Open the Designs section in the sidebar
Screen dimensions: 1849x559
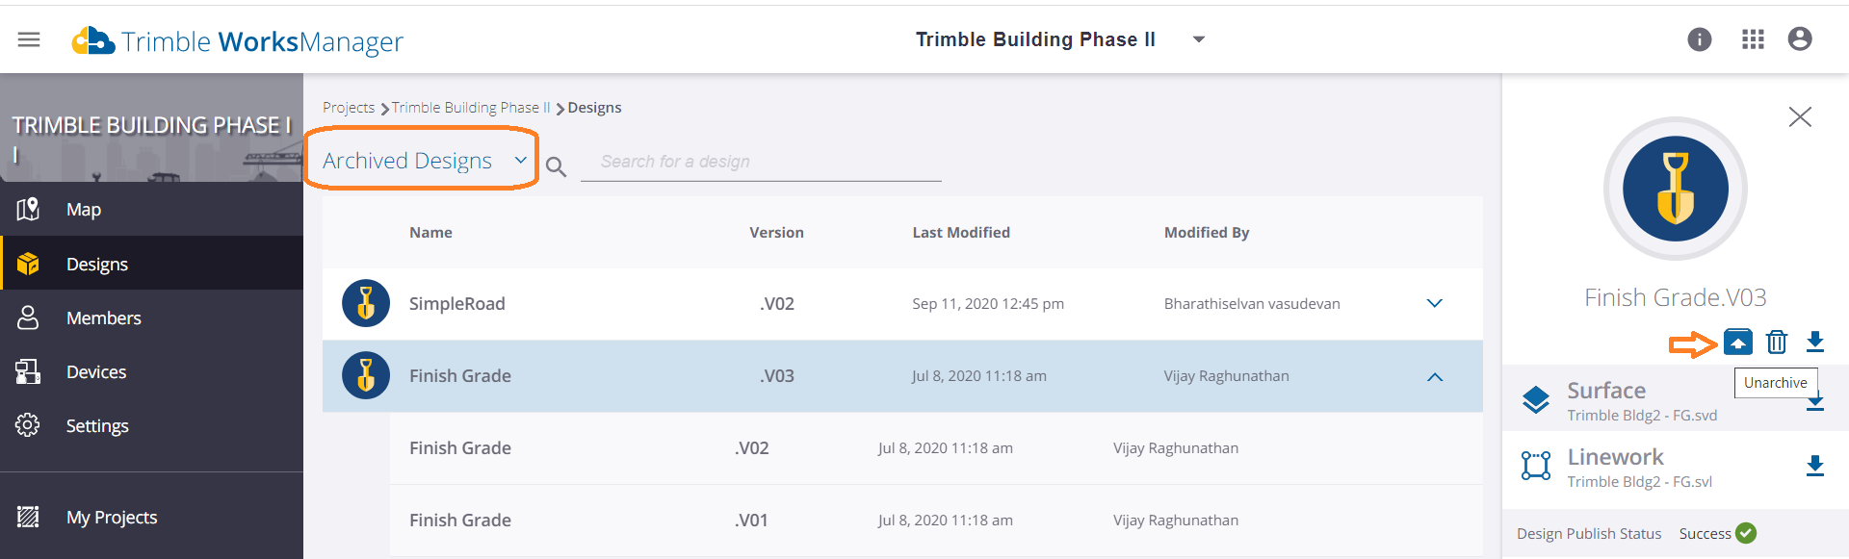99,263
